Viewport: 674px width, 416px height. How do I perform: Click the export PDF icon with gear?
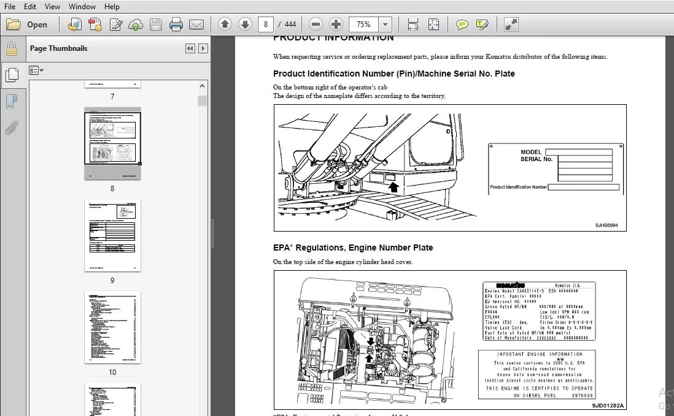[x=95, y=25]
